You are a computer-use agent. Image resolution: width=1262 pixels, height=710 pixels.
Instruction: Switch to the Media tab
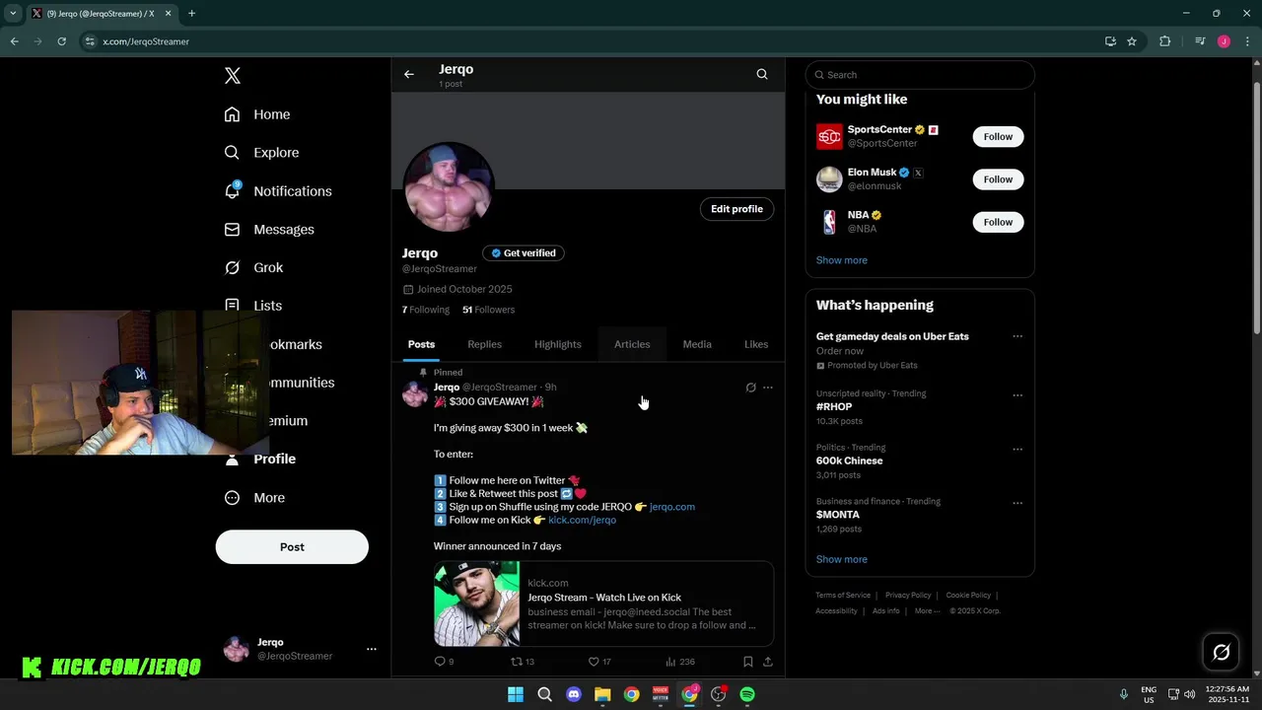[697, 344]
